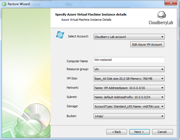Click the 'Restore Wizard' title text
The image size is (180, 140).
click(x=19, y=4)
